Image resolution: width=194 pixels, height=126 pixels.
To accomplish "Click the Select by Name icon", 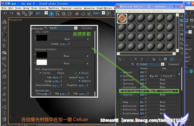I will [57, 14].
